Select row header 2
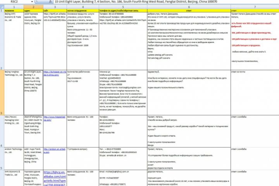The width and height of the screenshot is (279, 186). tap(2, 41)
